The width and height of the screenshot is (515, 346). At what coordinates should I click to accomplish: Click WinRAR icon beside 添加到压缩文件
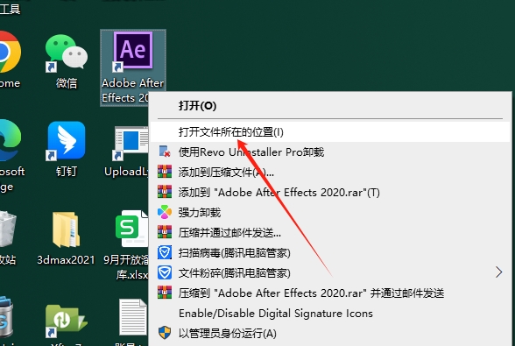click(x=165, y=172)
